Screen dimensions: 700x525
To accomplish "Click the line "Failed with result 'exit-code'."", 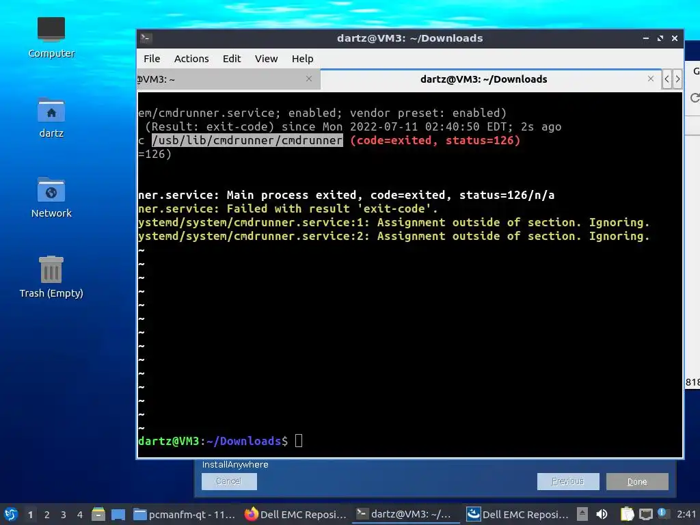I will pyautogui.click(x=332, y=208).
